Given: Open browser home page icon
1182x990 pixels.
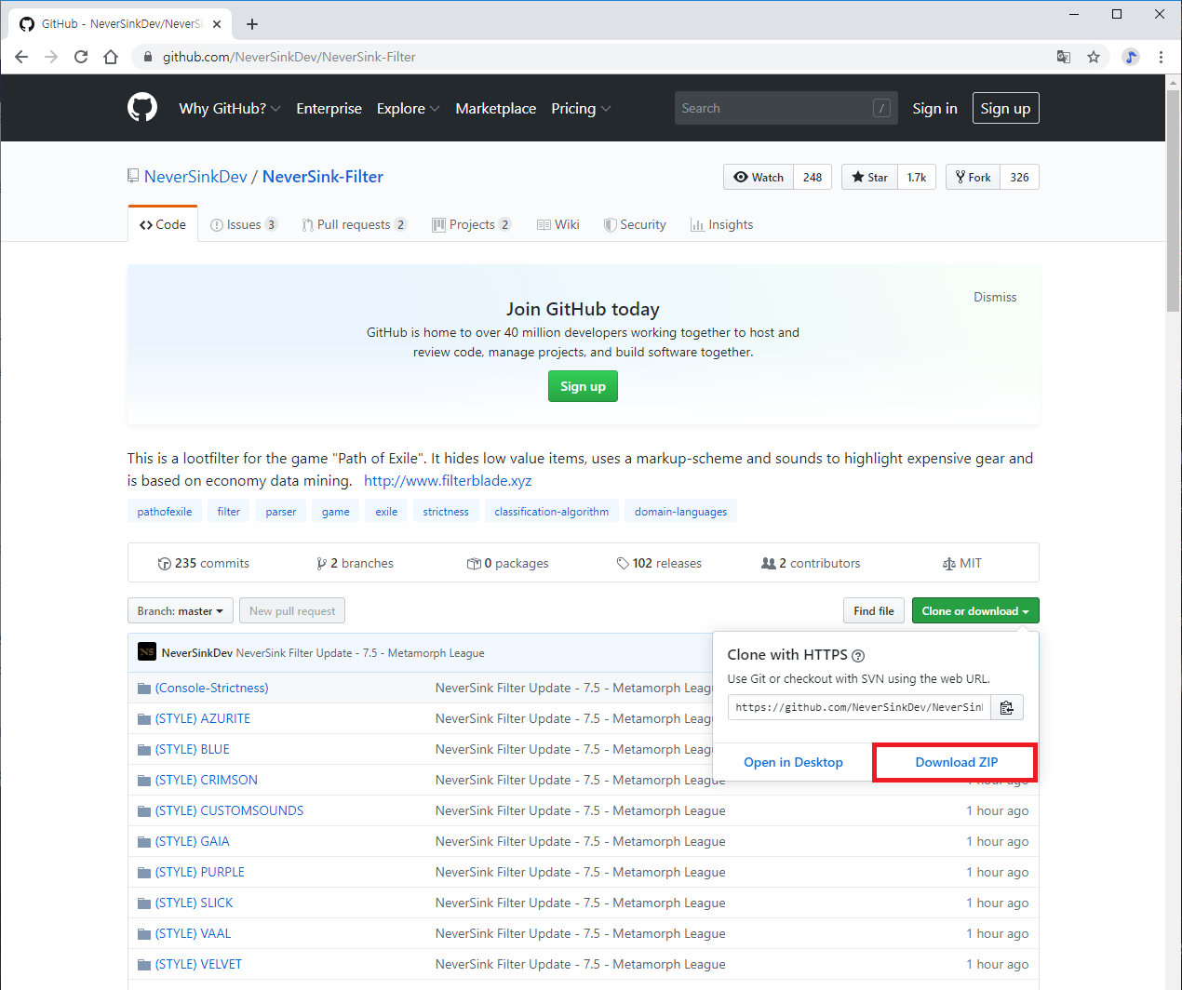Looking at the screenshot, I should coord(111,57).
